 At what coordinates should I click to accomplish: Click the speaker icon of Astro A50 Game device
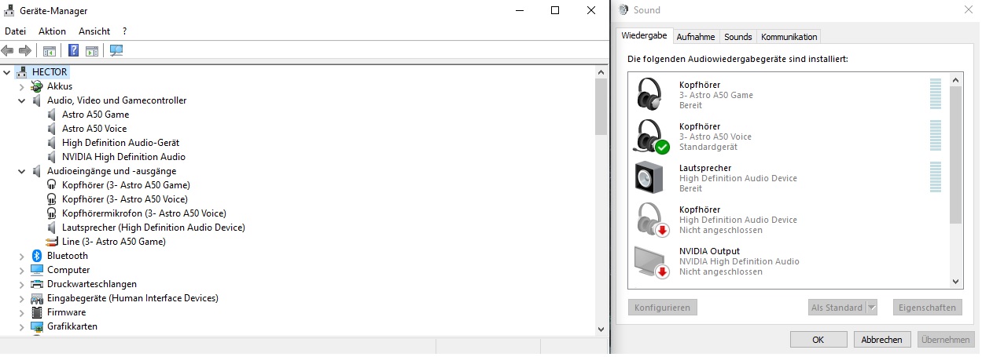(x=52, y=115)
